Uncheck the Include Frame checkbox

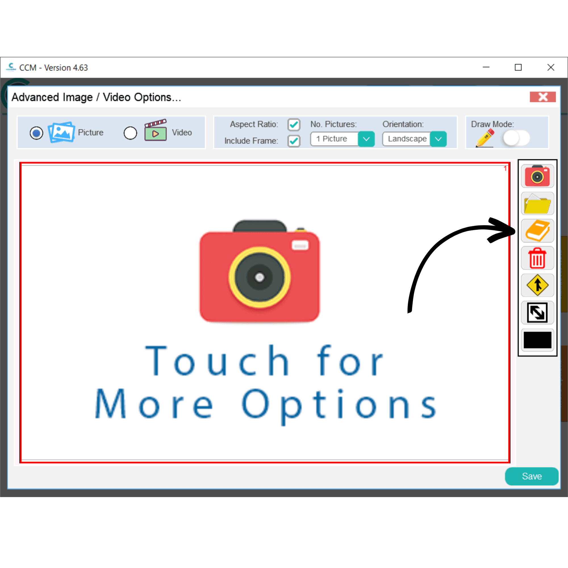tap(294, 141)
